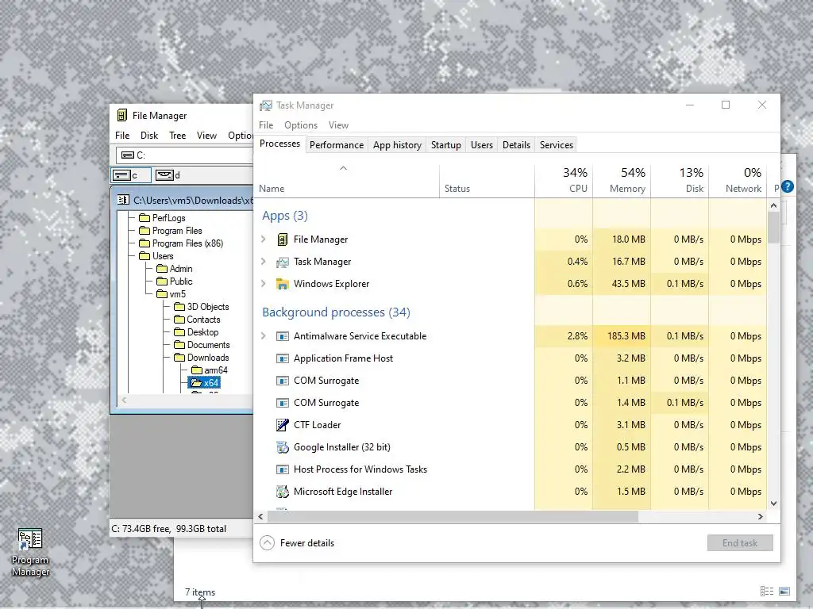Image resolution: width=813 pixels, height=609 pixels.
Task: Sort processes by CPU column
Action: [x=564, y=180]
